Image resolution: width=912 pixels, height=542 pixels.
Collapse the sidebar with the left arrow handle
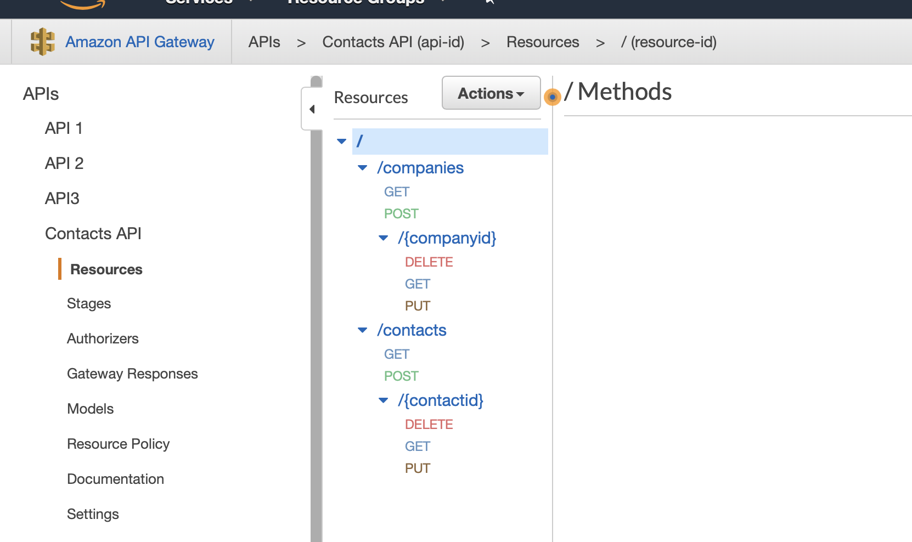[312, 109]
